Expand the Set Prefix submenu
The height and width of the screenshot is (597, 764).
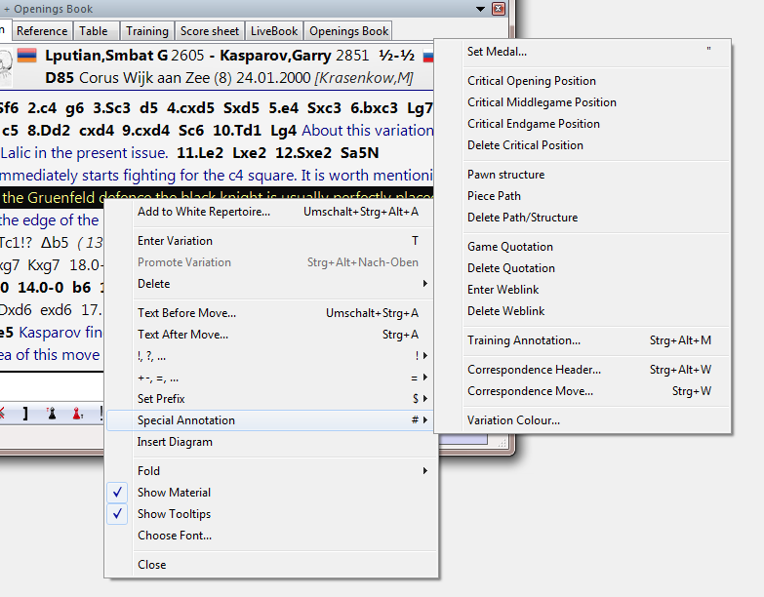coord(271,399)
